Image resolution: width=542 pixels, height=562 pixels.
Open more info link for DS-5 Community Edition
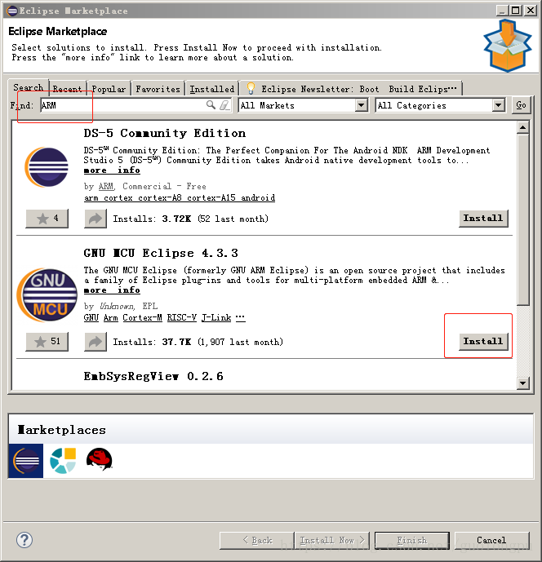[x=112, y=170]
